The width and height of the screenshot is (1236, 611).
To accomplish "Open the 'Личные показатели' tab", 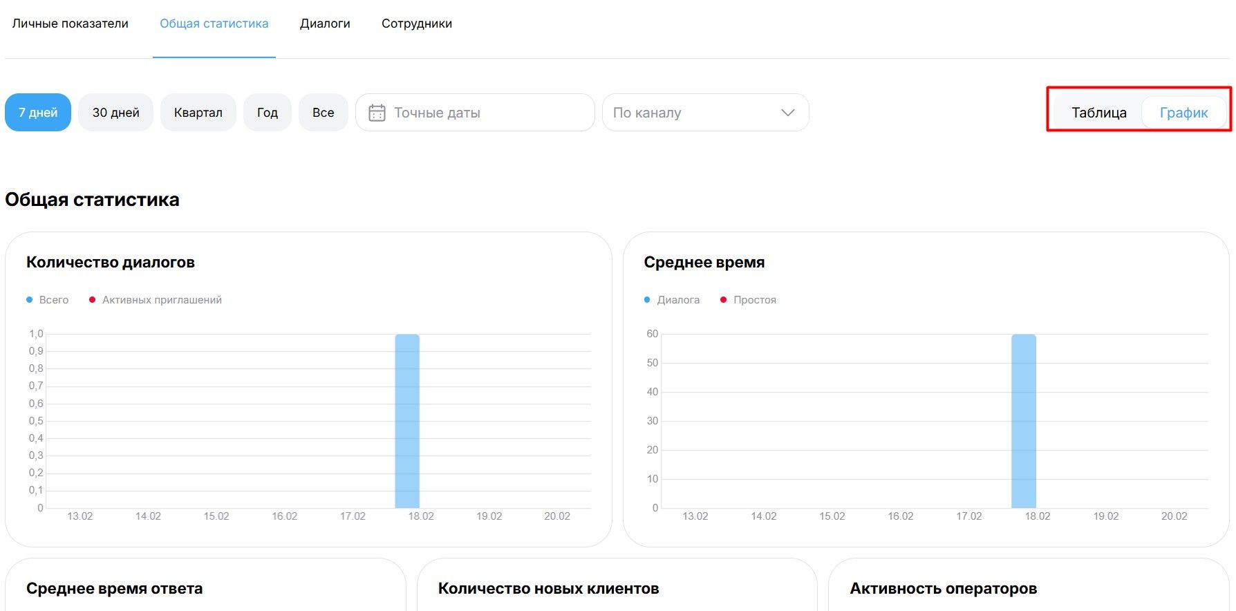I will [x=71, y=23].
